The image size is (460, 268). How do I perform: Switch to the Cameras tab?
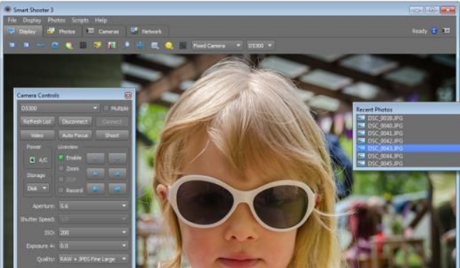point(104,31)
